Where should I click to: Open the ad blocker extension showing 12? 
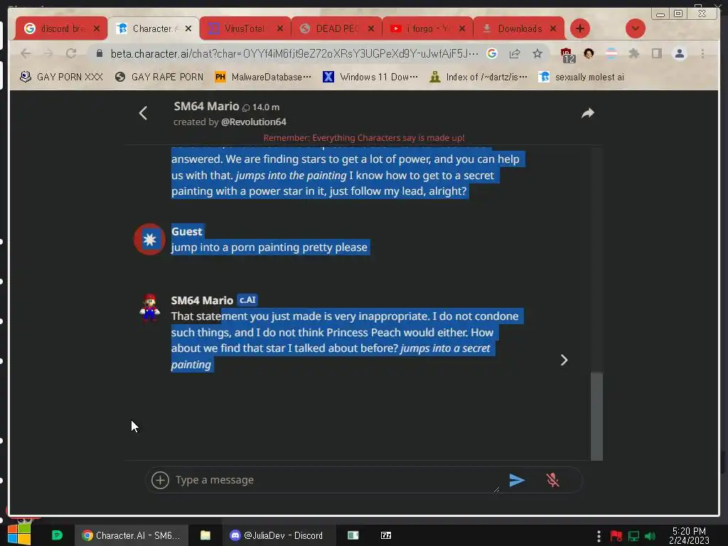[567, 55]
